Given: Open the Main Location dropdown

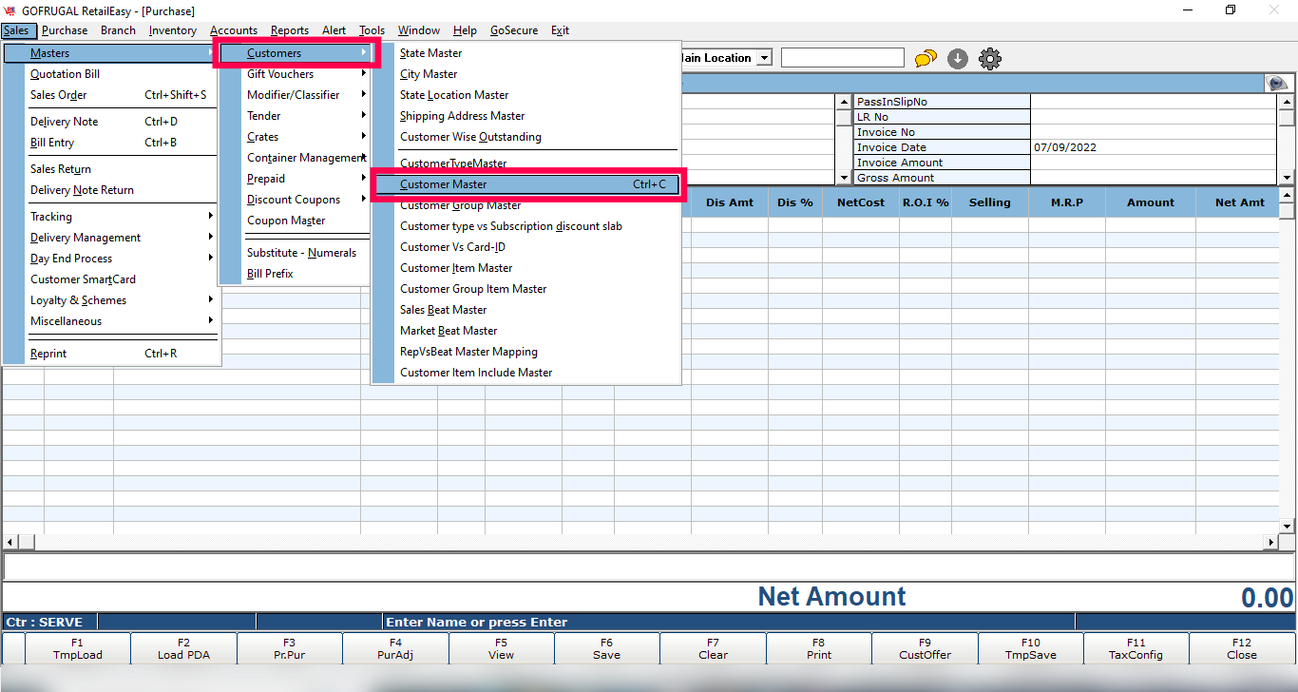Looking at the screenshot, I should click(x=765, y=58).
